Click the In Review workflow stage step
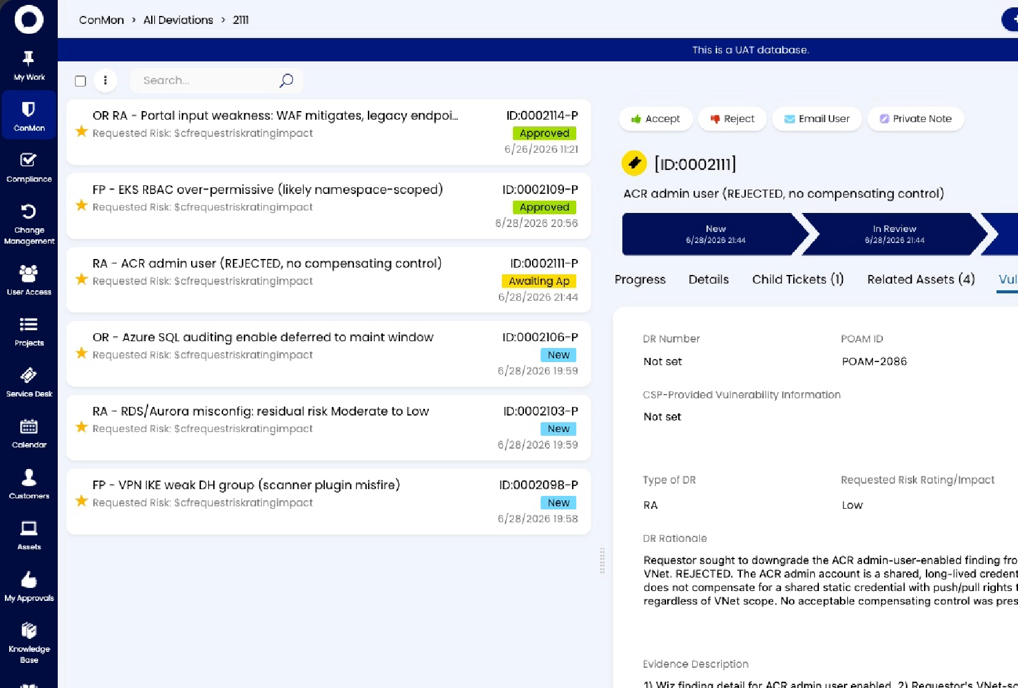Image resolution: width=1018 pixels, height=688 pixels. pyautogui.click(x=895, y=234)
